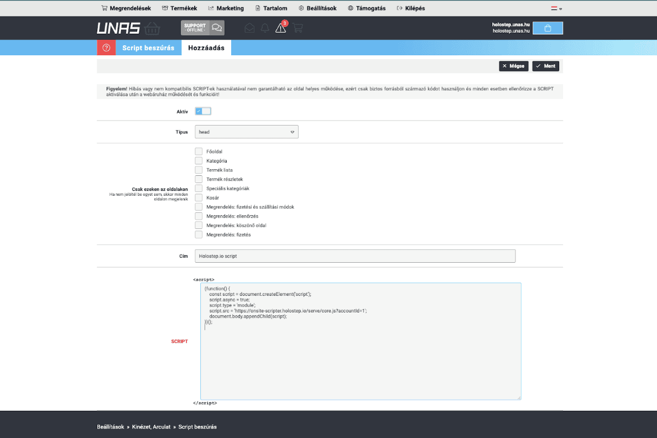Check Megrendelés: fizetés checkbox
The height and width of the screenshot is (438, 657).
tap(199, 234)
